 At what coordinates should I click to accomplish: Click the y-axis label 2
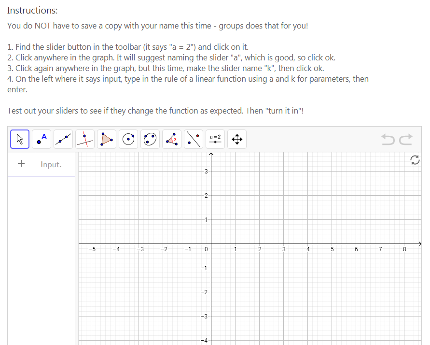point(206,196)
